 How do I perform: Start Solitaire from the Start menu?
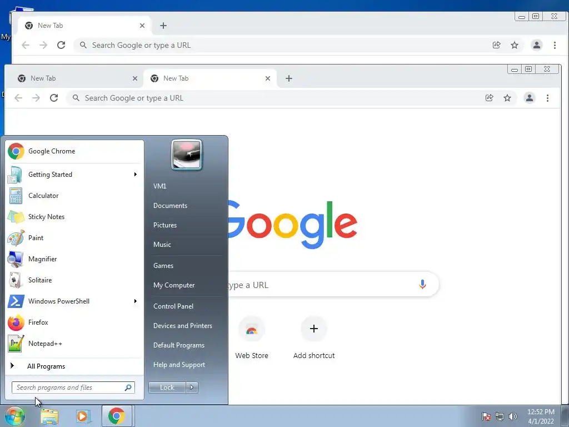coord(74,280)
